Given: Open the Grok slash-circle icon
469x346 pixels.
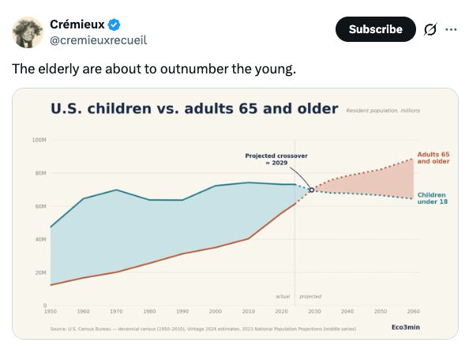Looking at the screenshot, I should (x=430, y=29).
